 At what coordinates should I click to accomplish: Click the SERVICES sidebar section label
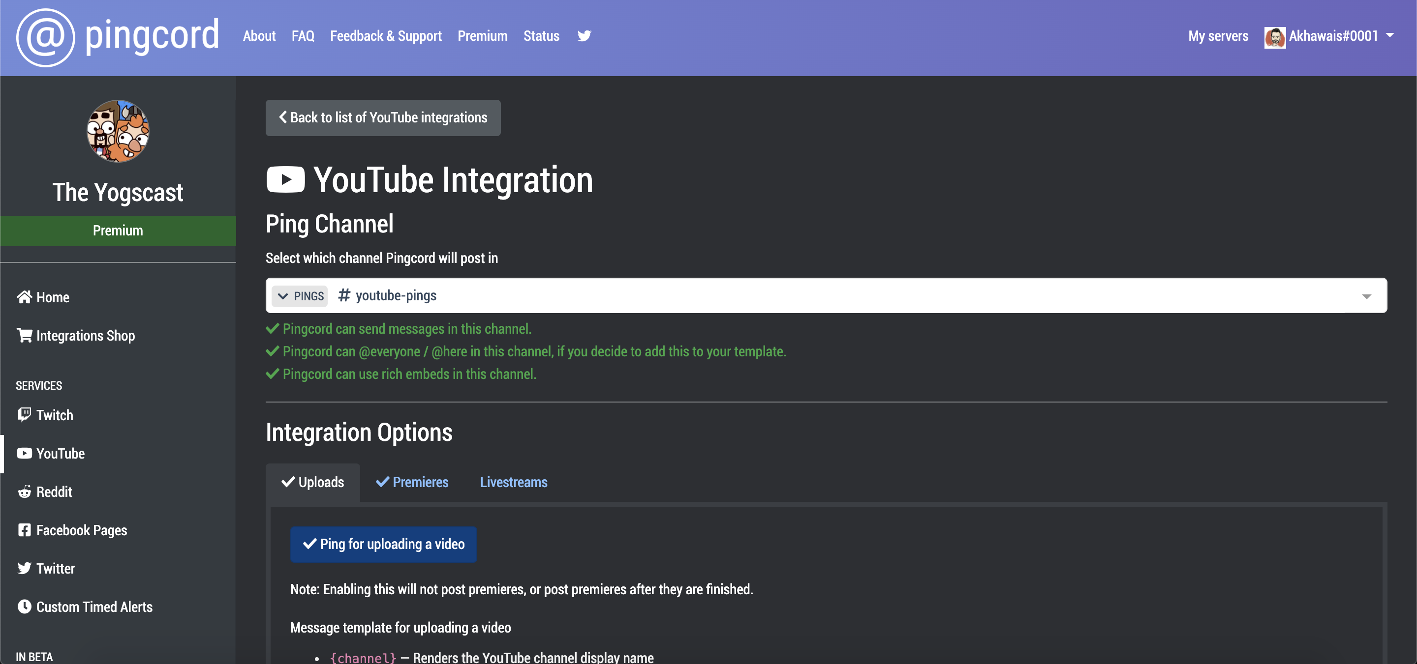[39, 385]
